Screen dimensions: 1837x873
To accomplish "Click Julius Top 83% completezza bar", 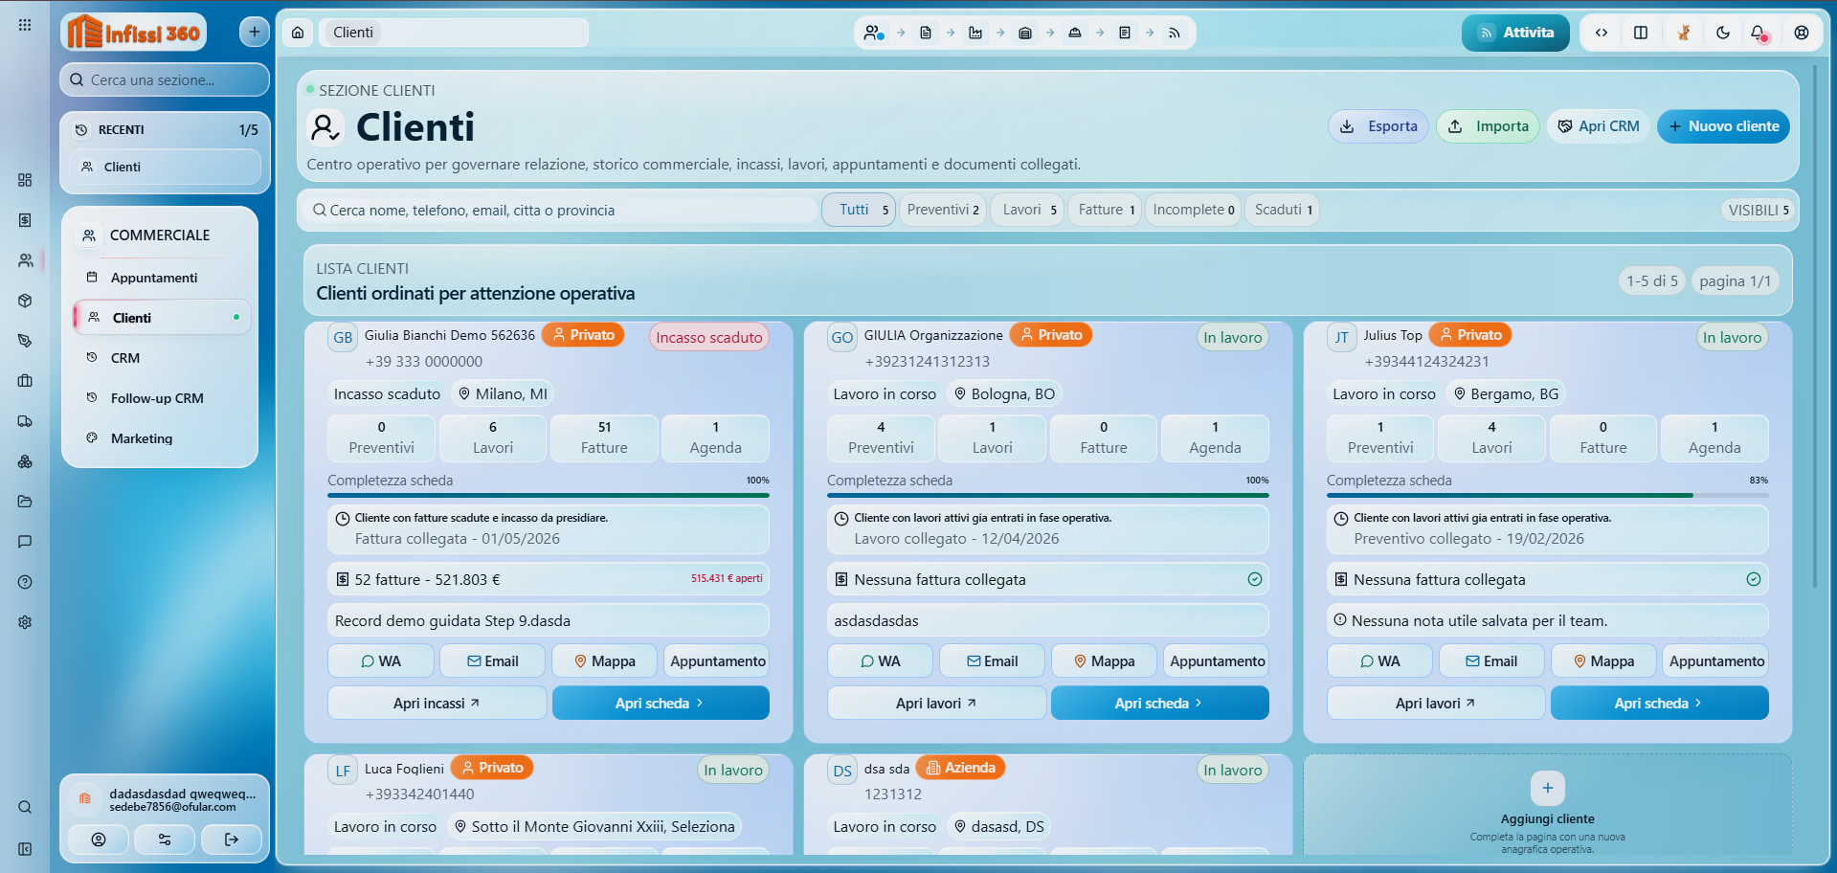I will point(1548,495).
